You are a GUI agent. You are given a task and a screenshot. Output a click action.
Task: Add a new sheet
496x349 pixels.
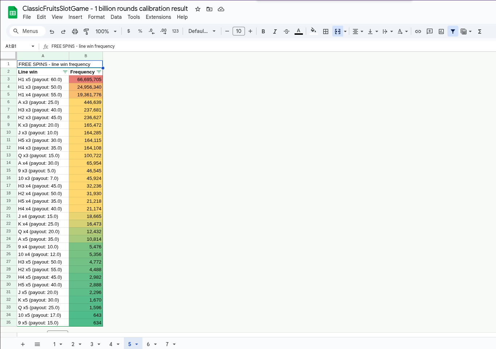[23, 344]
